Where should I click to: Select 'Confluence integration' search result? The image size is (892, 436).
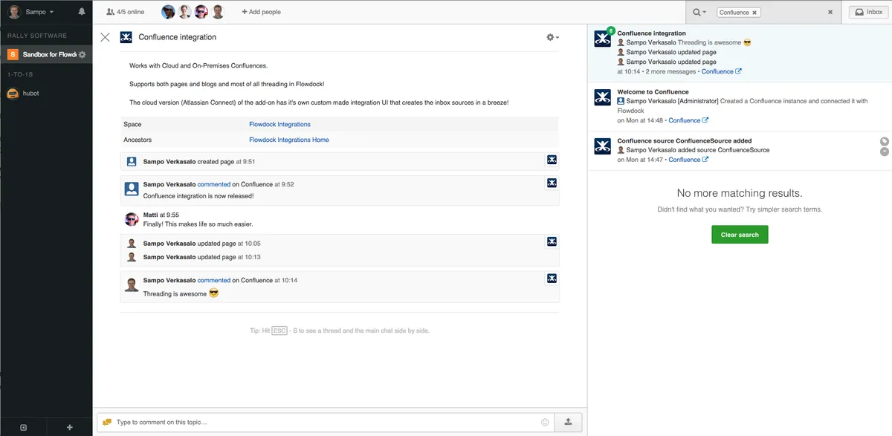point(740,53)
